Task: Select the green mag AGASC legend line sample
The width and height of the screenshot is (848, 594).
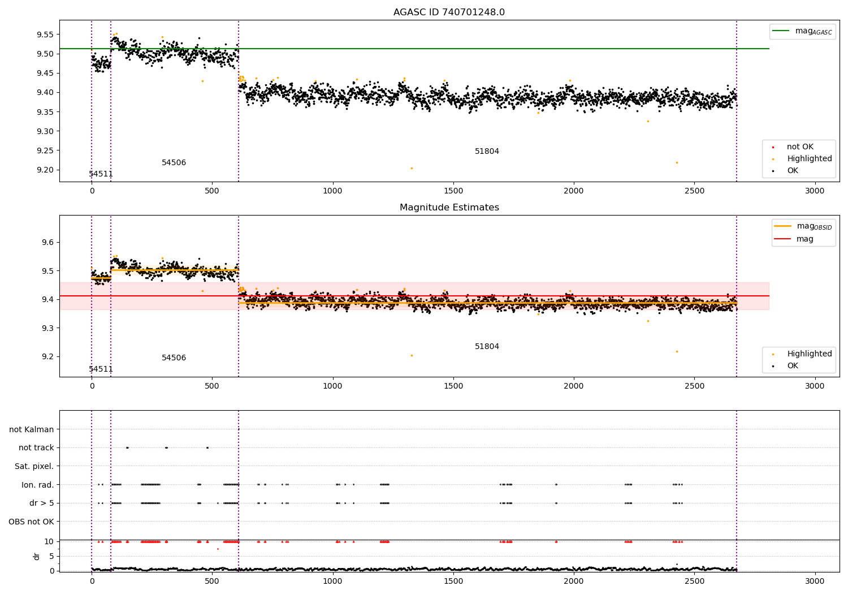Action: [x=781, y=31]
